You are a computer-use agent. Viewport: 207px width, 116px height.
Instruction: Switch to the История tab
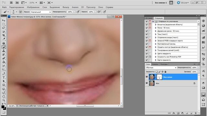tap(149, 18)
